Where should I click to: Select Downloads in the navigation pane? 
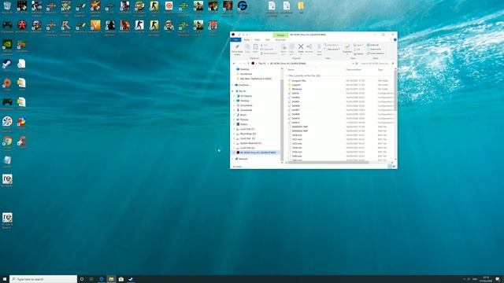[x=246, y=110]
